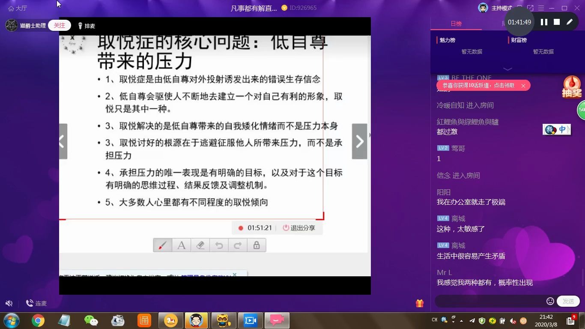The width and height of the screenshot is (585, 329).
Task: Click username 紅鯉魚與綠鯉魚與驢 in chat
Action: click(x=468, y=122)
